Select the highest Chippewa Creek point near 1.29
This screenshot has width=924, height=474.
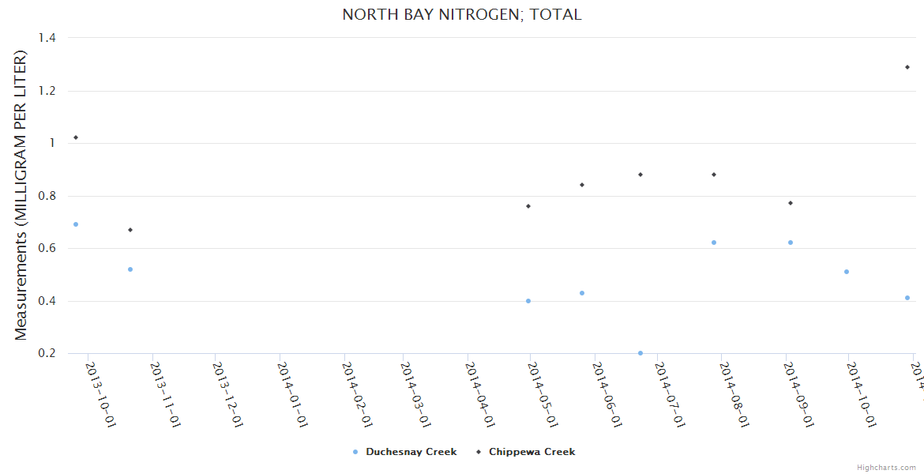click(907, 67)
